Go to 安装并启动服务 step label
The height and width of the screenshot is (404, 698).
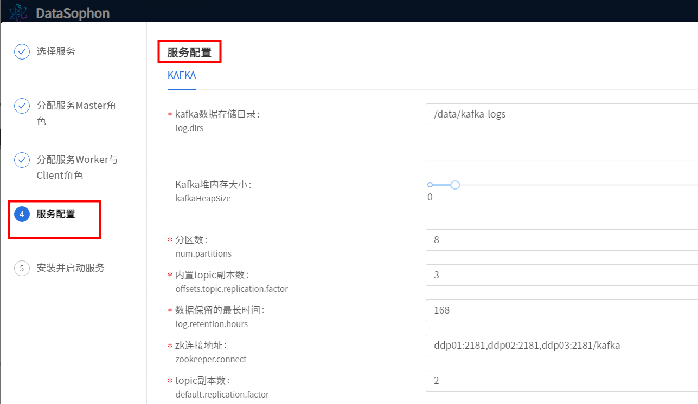click(x=71, y=268)
